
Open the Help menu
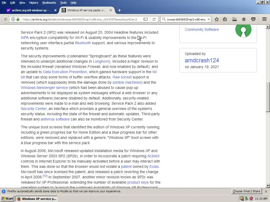point(73,3)
